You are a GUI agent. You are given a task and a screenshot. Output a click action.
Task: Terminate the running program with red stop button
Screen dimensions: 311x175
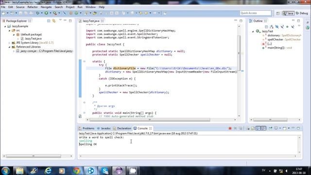pyautogui.click(x=230, y=128)
